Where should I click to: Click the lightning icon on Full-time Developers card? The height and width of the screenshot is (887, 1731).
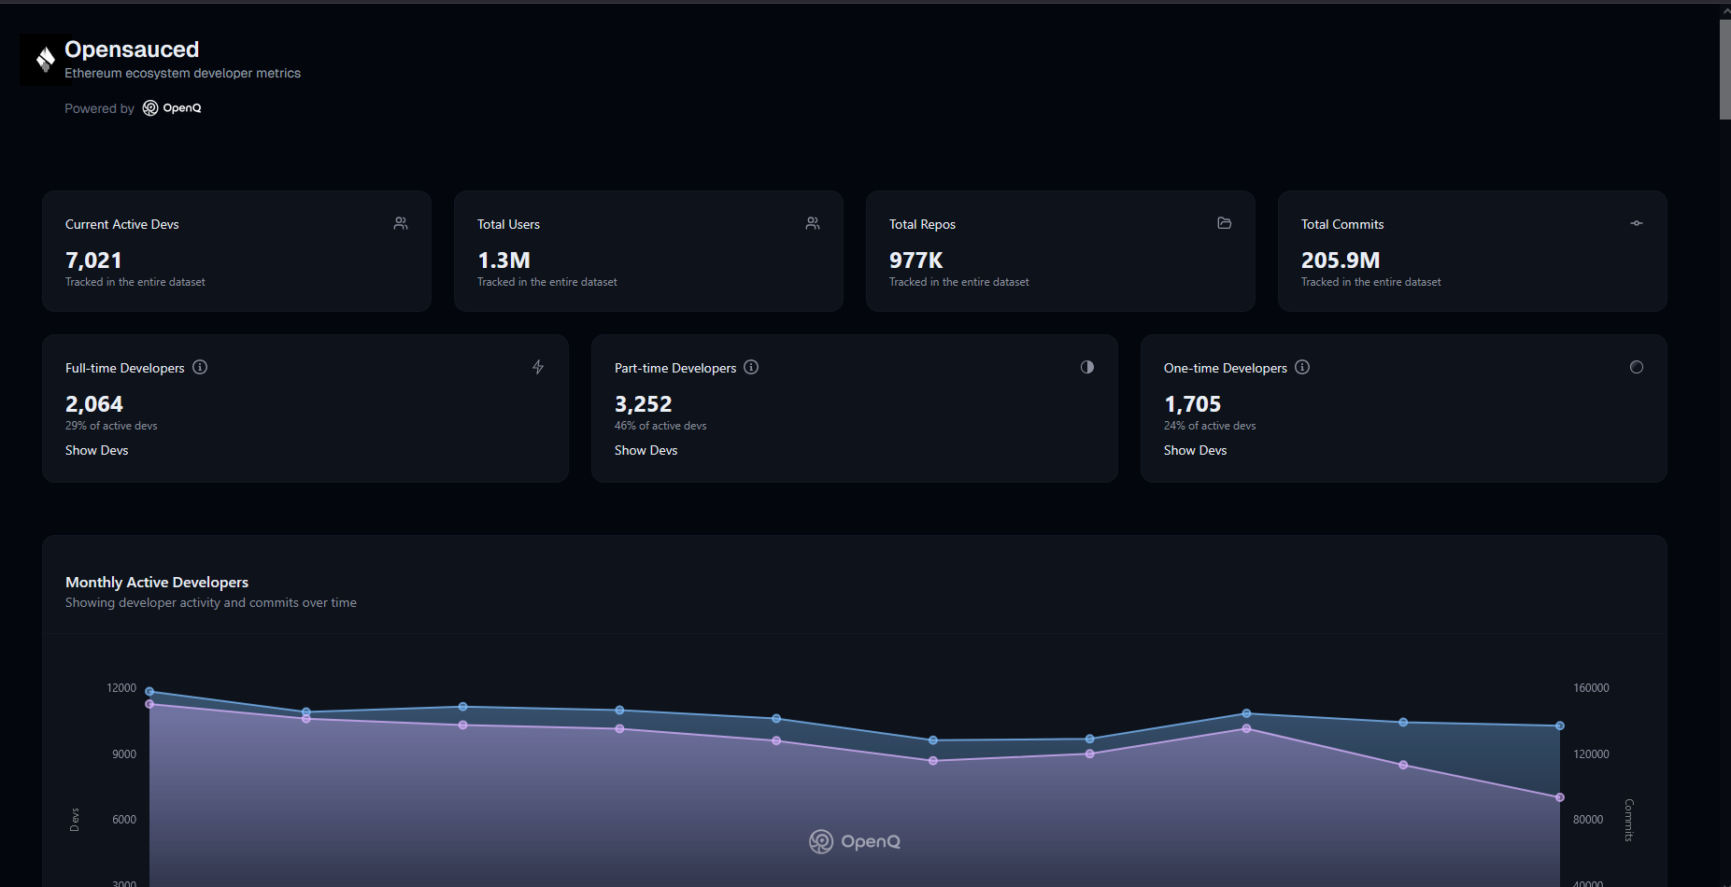point(538,367)
